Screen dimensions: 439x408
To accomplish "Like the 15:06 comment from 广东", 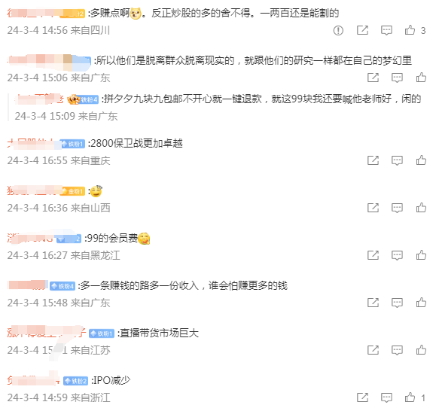I will (421, 78).
